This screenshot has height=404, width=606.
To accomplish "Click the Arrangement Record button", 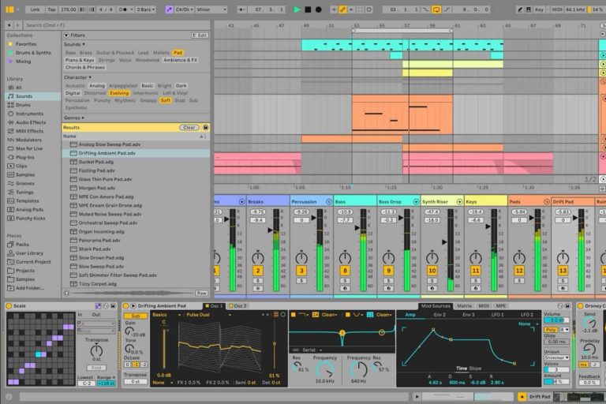I will 319,9.
